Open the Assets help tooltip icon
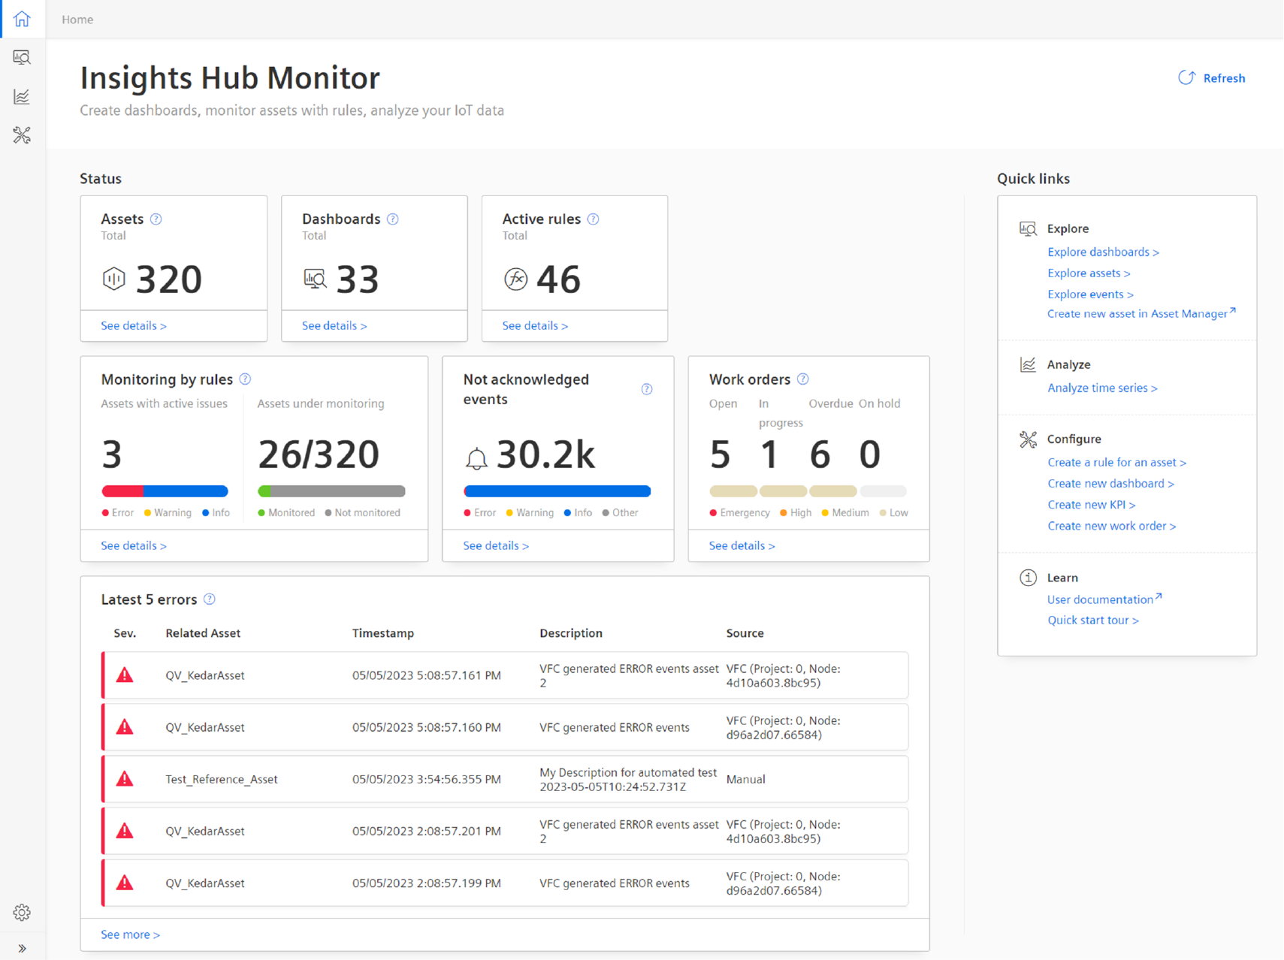This screenshot has width=1284, height=960. pos(156,219)
